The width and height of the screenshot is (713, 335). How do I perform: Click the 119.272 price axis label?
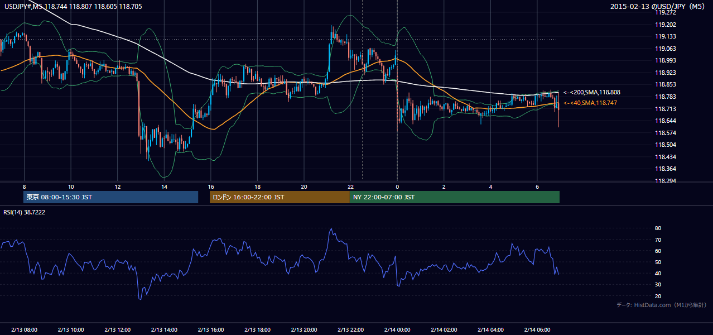pos(666,12)
